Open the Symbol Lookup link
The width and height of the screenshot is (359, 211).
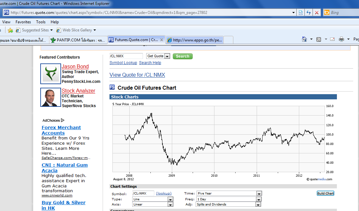pos(123,63)
